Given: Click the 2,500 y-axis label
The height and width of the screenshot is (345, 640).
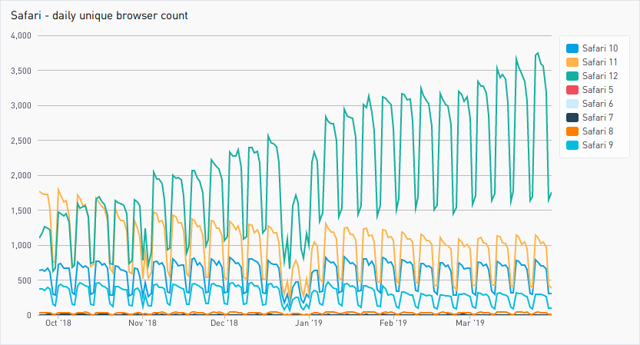Looking at the screenshot, I should pos(22,141).
